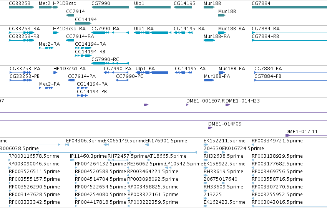327x208 pixels.
Task: Select the CG33253-PA protein feature
Action: coord(21,73)
